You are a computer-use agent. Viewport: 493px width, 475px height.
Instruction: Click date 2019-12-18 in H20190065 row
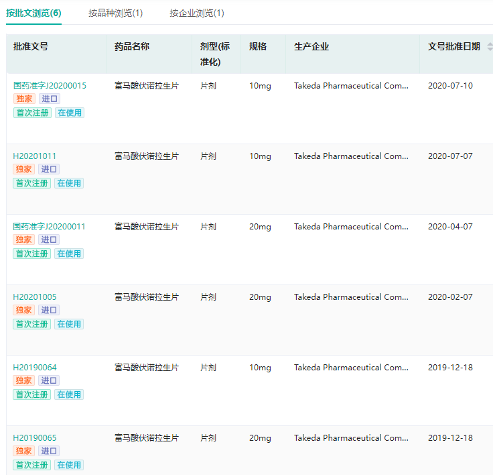(x=450, y=438)
